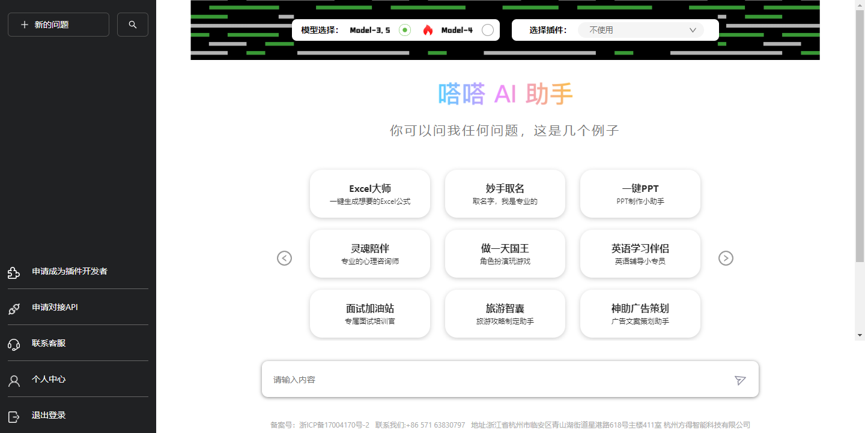
Task: Open 个人中心 menu item
Action: coord(77,379)
